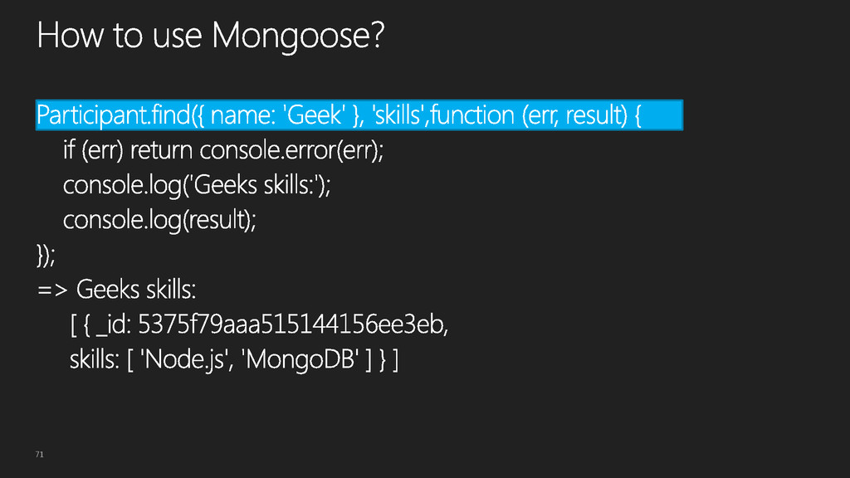Click 'console.error(err);' in the code
The image size is (850, 478).
(291, 150)
